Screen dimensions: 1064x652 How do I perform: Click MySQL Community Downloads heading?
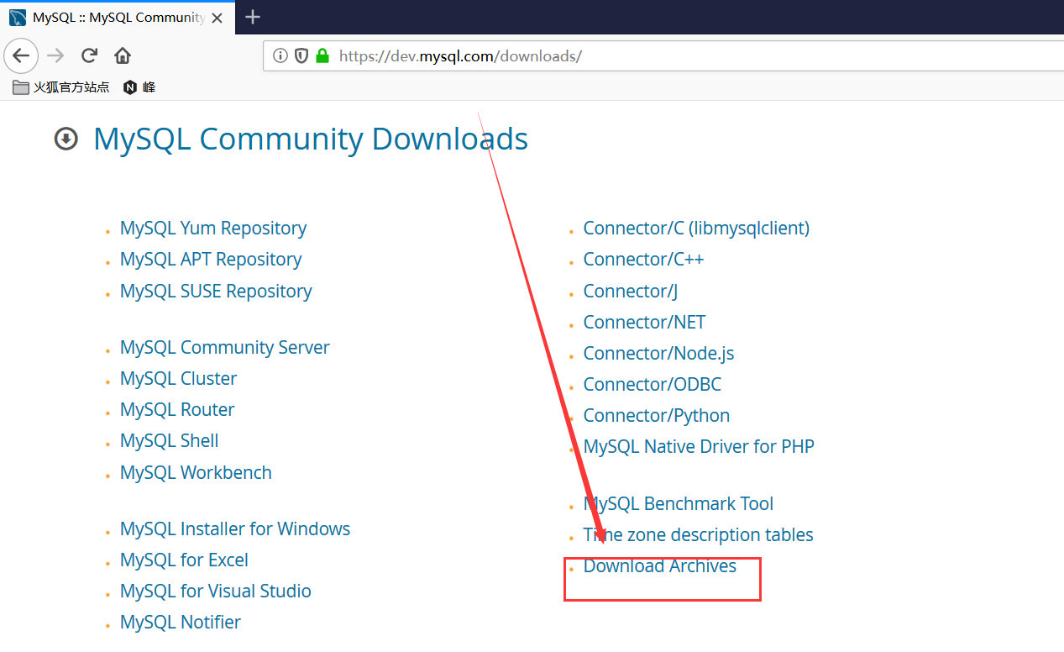311,139
